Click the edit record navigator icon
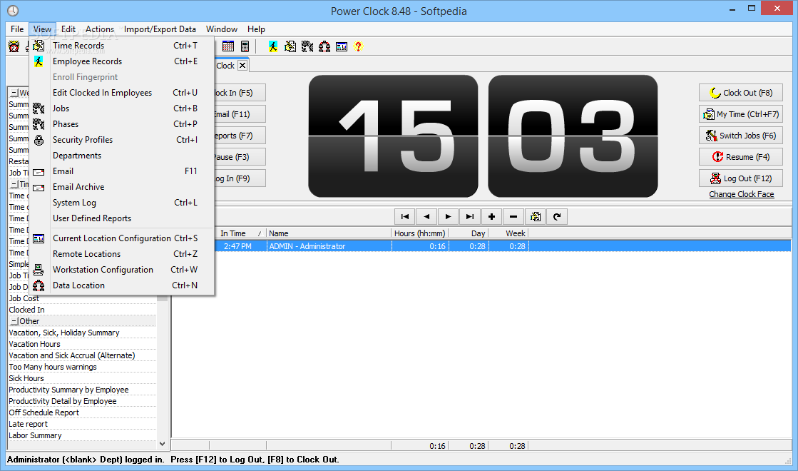 (x=536, y=217)
